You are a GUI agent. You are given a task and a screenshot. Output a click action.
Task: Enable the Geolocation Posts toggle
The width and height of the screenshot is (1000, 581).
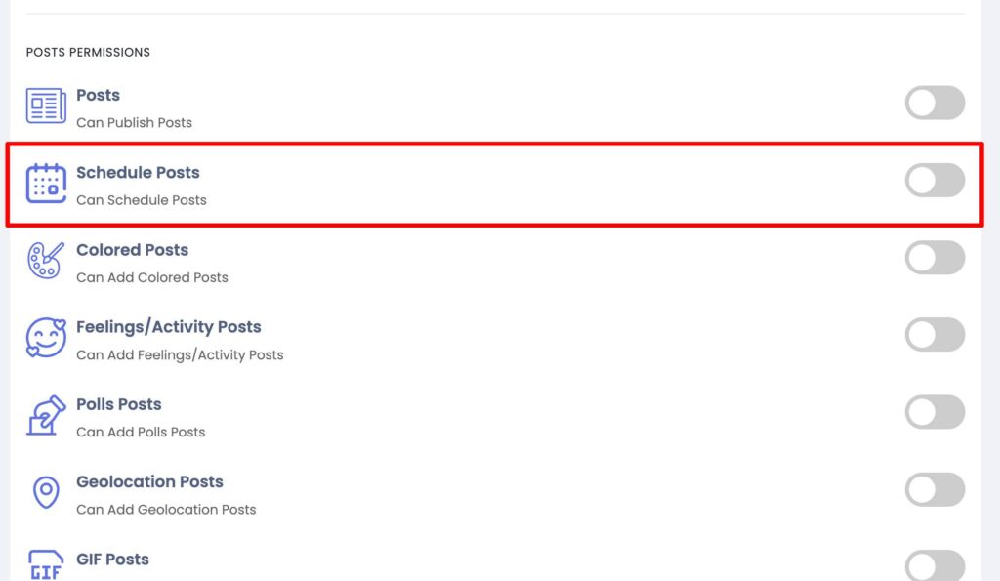click(x=935, y=490)
